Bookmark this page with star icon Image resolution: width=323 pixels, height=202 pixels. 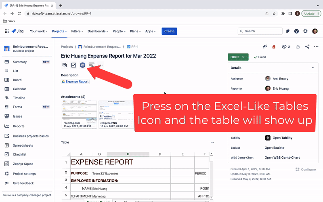pyautogui.click(x=274, y=14)
